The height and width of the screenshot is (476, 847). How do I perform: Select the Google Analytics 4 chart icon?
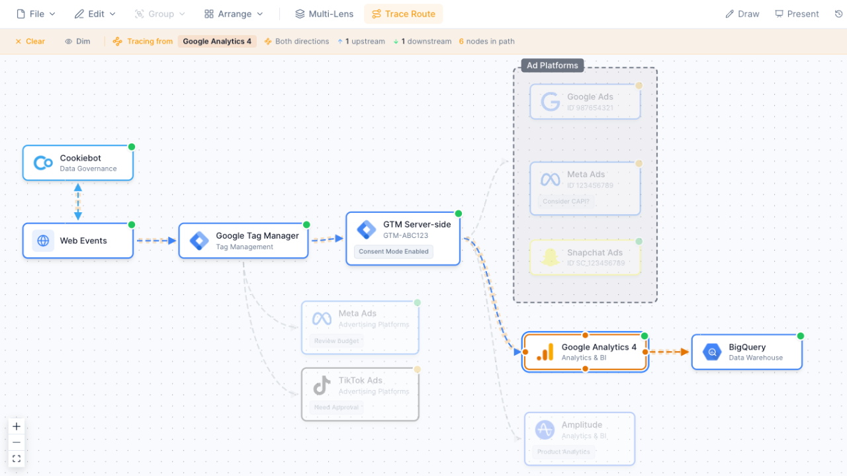click(543, 352)
